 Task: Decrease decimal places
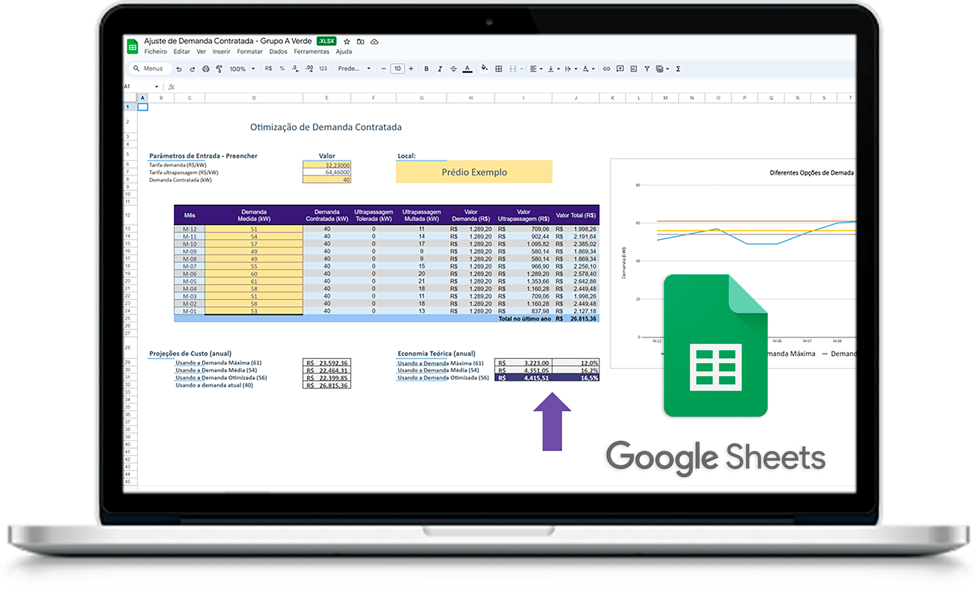[x=295, y=69]
